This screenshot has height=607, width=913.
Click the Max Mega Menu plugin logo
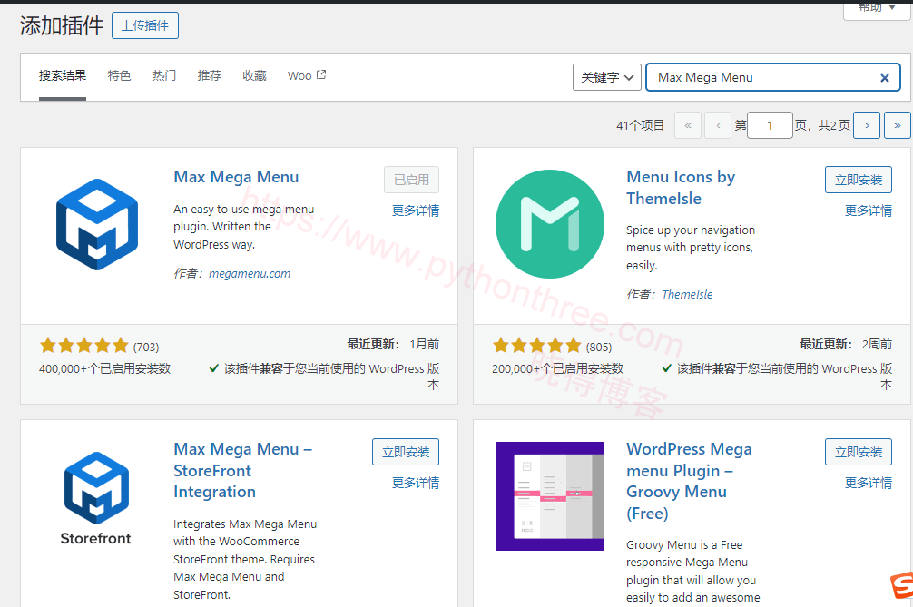(x=96, y=222)
